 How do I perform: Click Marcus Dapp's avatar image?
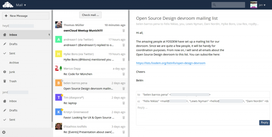pyautogui.click(x=58, y=68)
